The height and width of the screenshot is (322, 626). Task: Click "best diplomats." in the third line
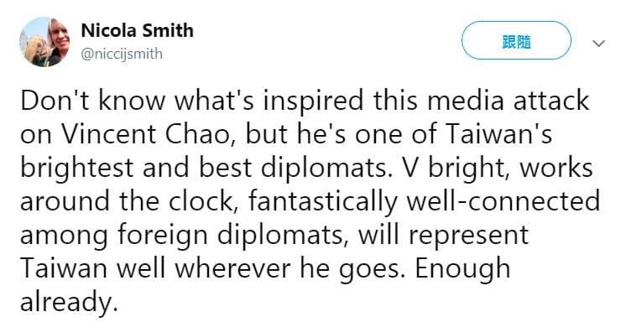click(297, 169)
